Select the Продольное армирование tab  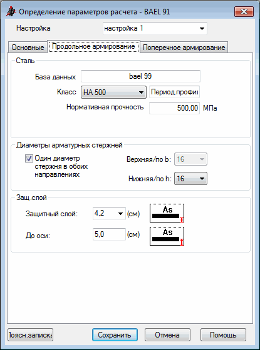click(x=93, y=46)
